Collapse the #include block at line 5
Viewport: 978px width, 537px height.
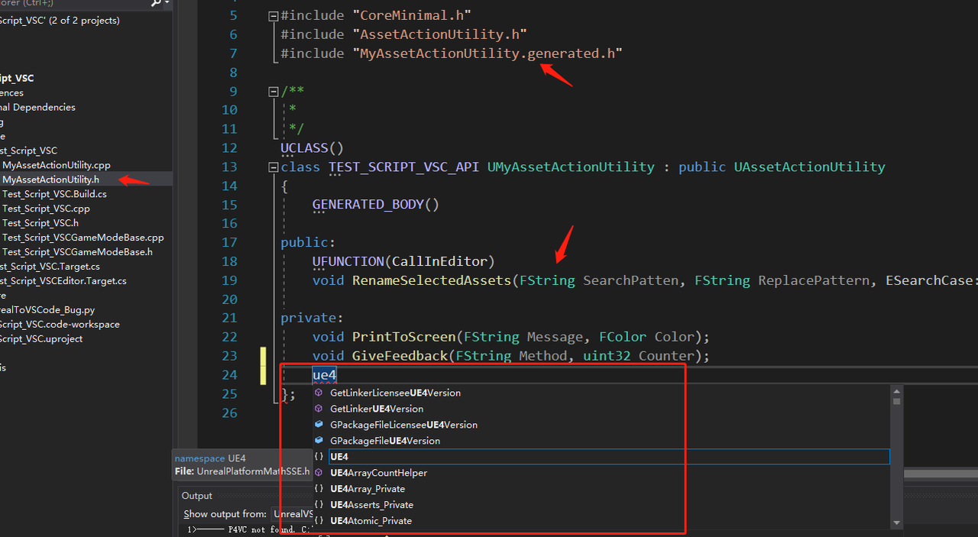[274, 15]
